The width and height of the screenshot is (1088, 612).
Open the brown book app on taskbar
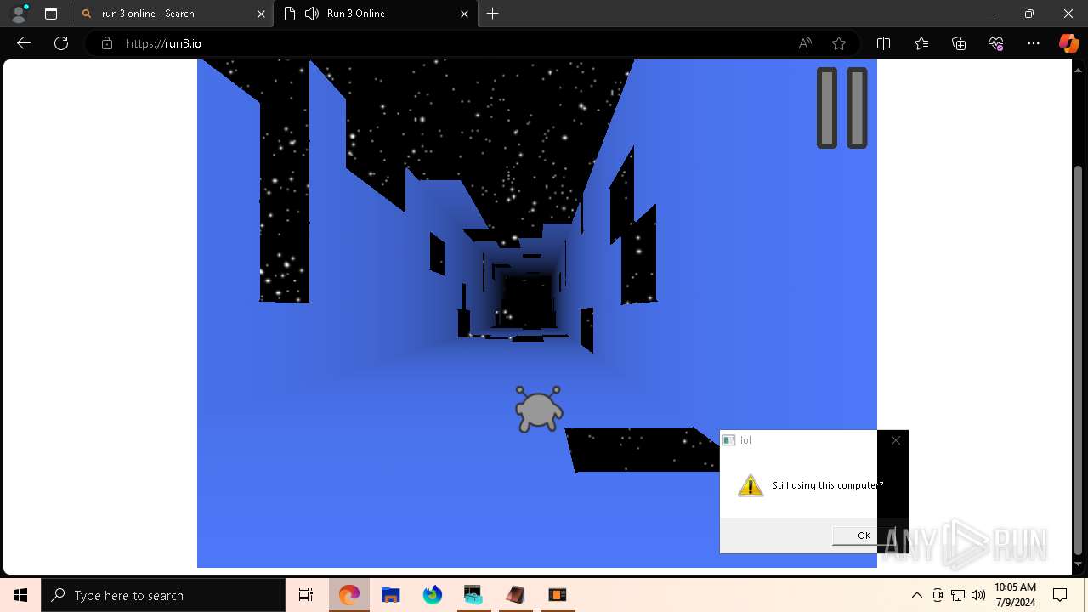515,595
